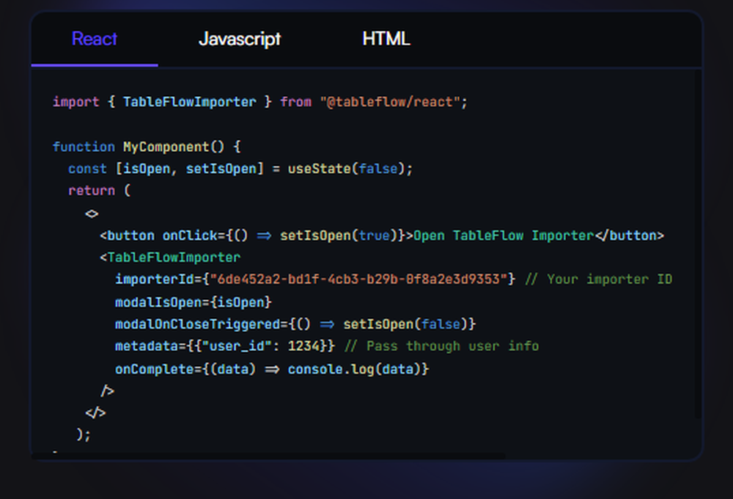Click '// Pass through user info' comment
Screen dimensions: 733x499
click(441, 346)
